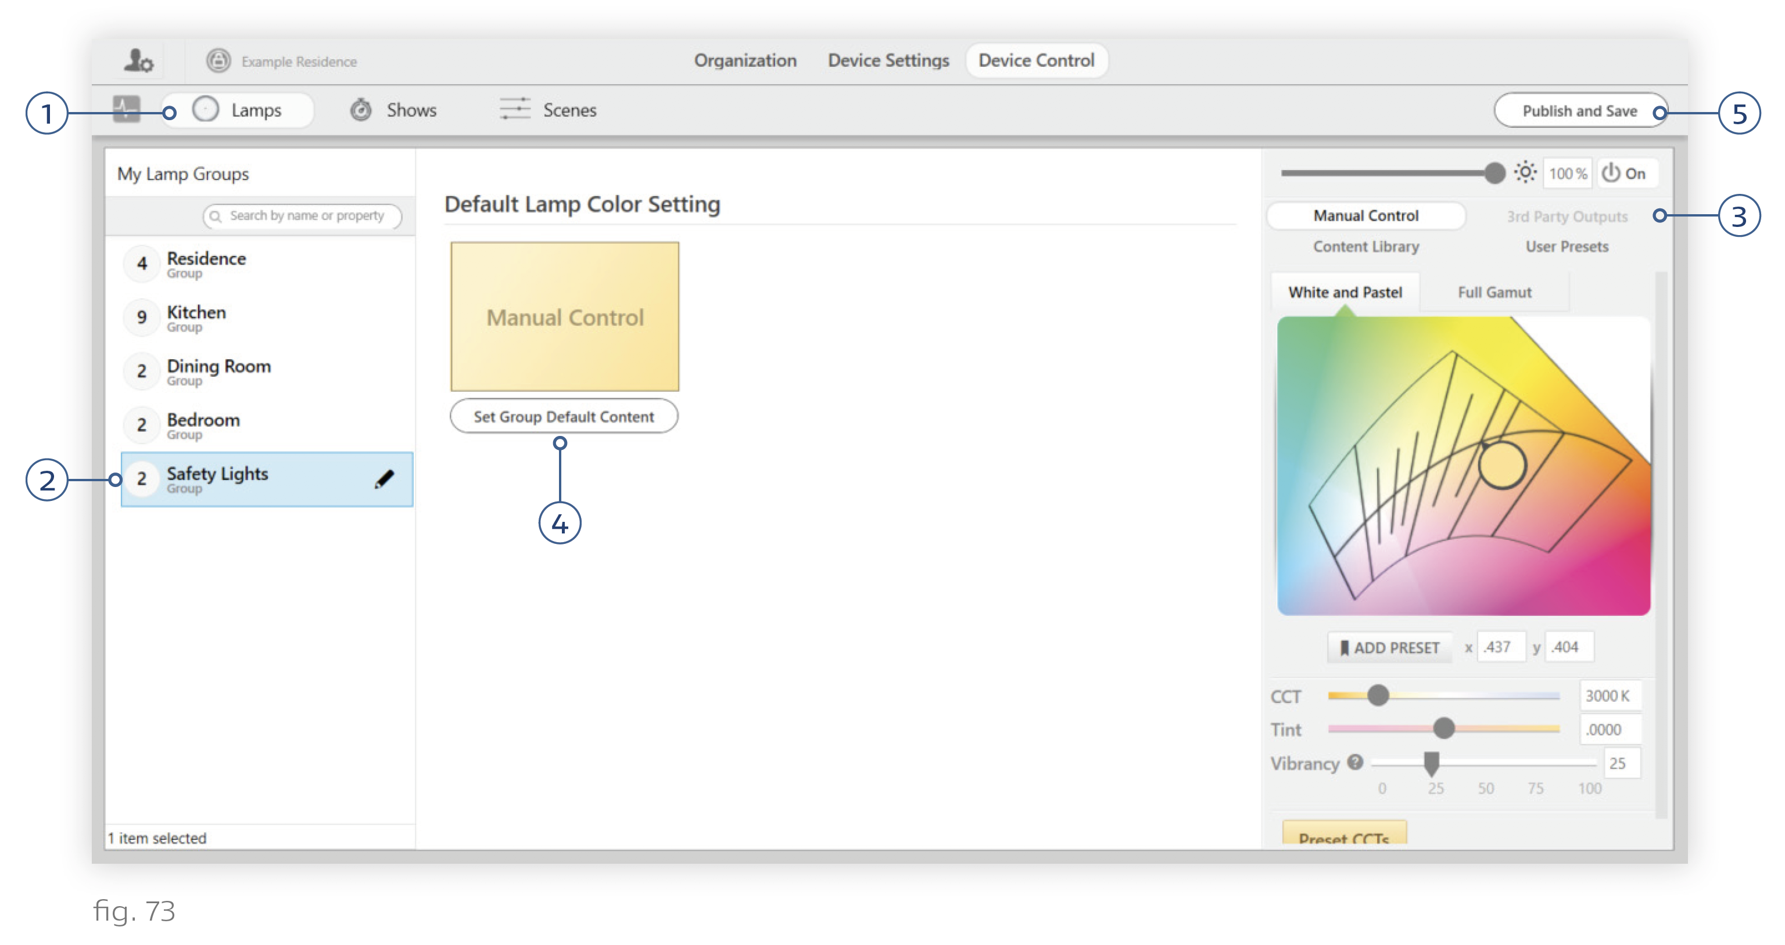Click the Publish and Save button
The width and height of the screenshot is (1785, 945).
tap(1580, 111)
